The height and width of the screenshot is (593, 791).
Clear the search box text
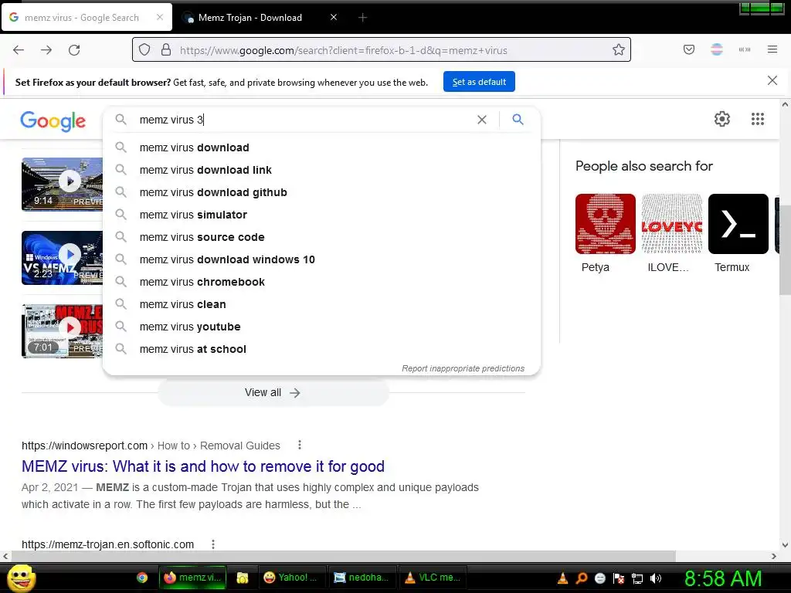[x=482, y=120]
